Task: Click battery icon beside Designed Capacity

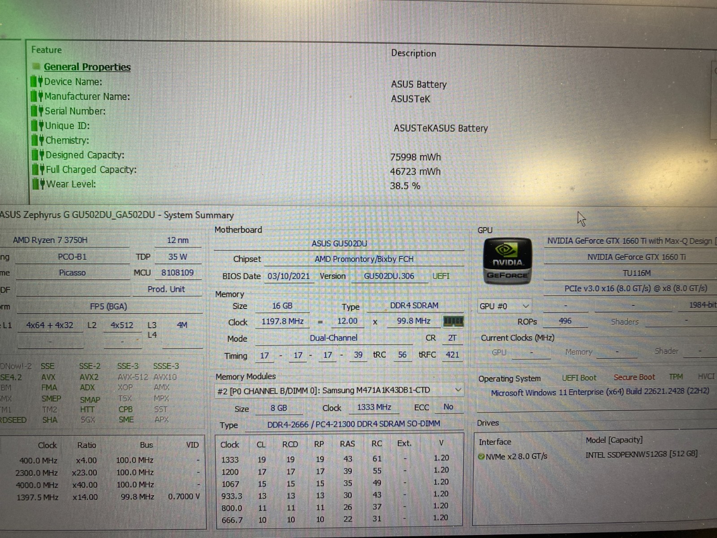Action: click(x=39, y=155)
